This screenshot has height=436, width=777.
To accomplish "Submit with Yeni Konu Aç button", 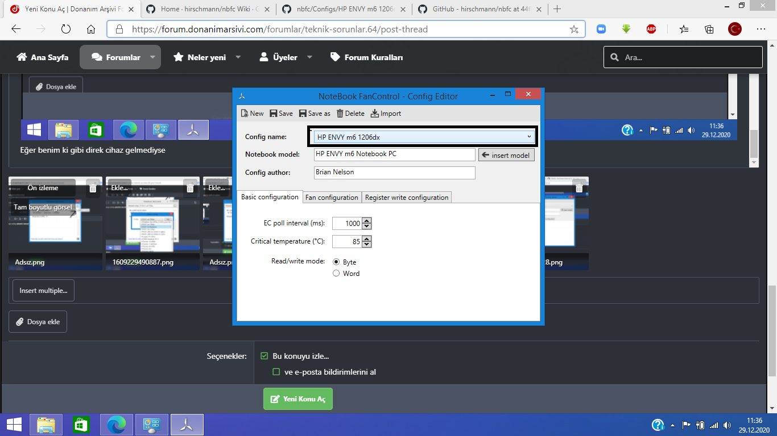I will [298, 399].
